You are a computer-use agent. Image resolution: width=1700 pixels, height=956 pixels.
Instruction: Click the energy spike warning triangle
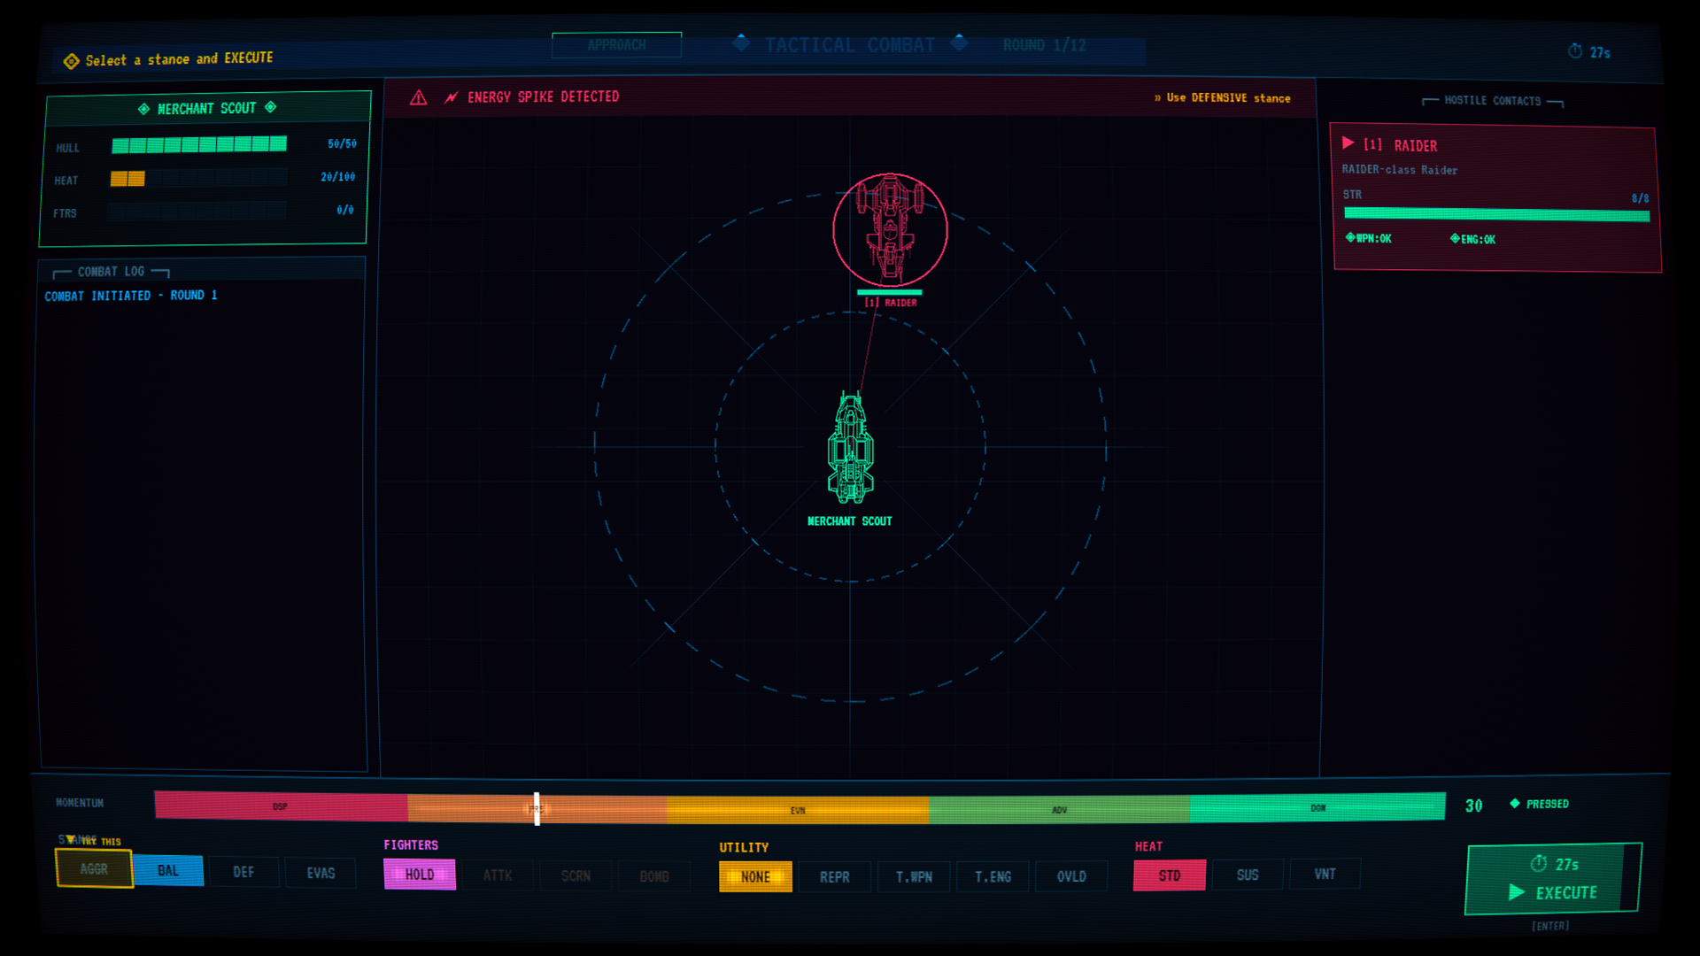coord(419,97)
